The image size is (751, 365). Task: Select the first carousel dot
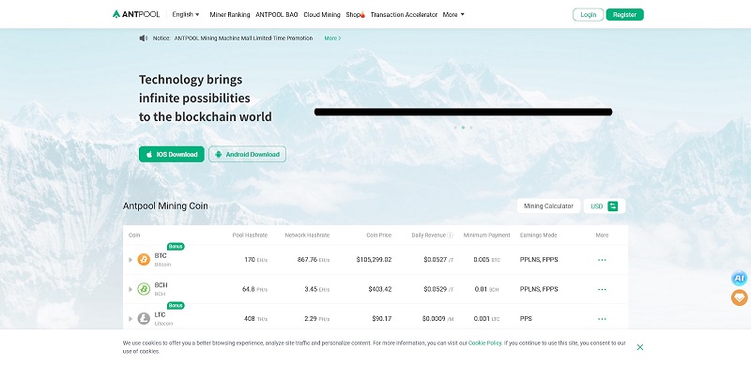[x=455, y=128]
